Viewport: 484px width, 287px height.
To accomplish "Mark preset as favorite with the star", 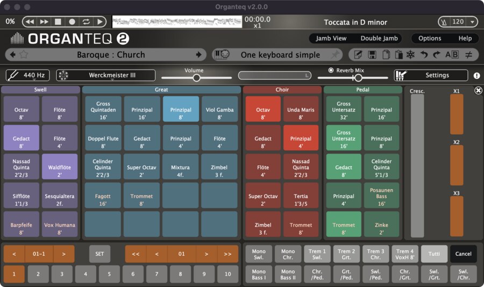I will 23,54.
